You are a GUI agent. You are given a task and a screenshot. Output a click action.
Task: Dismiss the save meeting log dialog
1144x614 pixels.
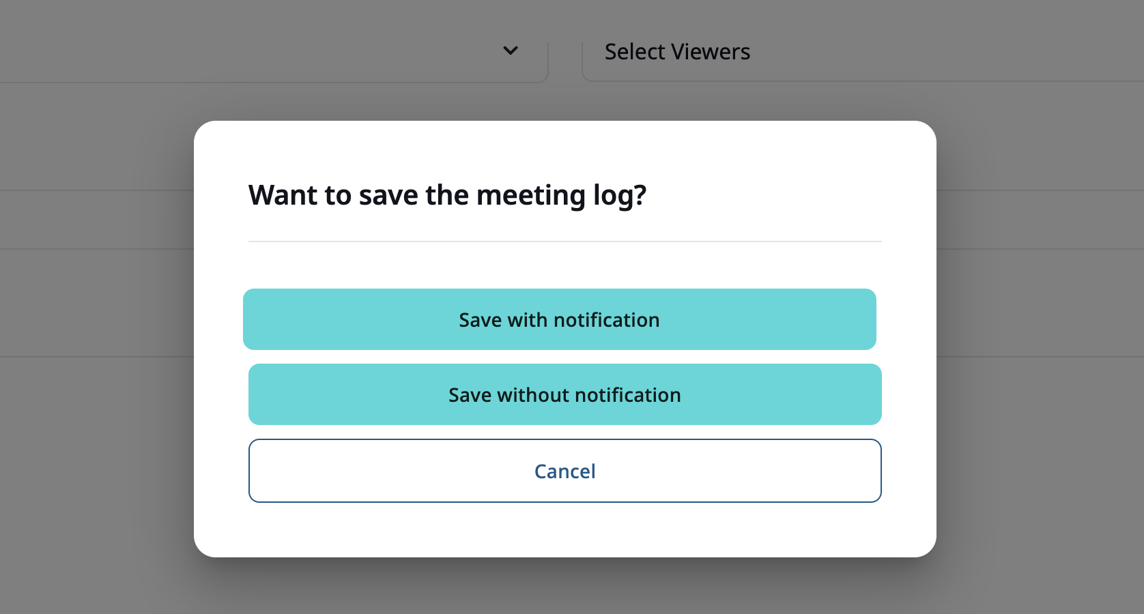click(x=564, y=471)
